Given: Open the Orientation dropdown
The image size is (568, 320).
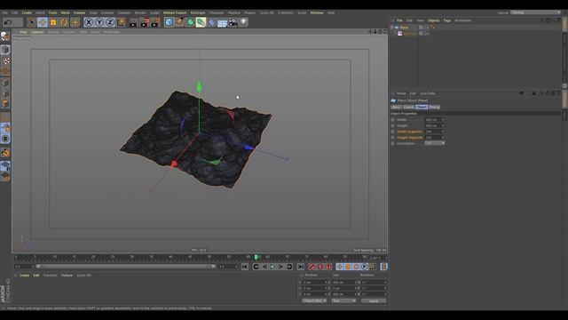Looking at the screenshot, I should tap(434, 143).
